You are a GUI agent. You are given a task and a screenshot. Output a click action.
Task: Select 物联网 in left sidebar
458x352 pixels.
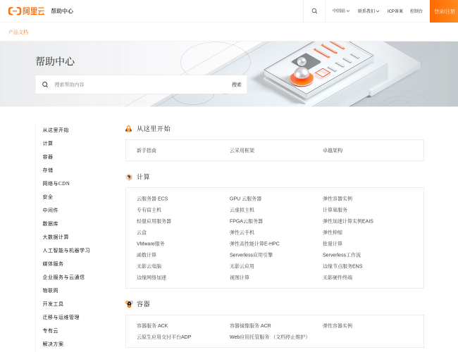coord(50,291)
